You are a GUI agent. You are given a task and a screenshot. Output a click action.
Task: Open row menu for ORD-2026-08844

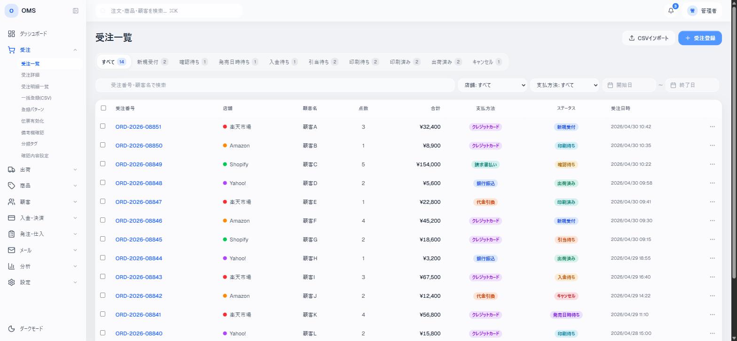click(x=712, y=258)
